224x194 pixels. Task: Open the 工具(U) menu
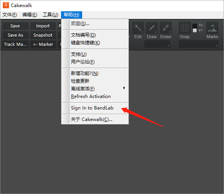(50, 15)
